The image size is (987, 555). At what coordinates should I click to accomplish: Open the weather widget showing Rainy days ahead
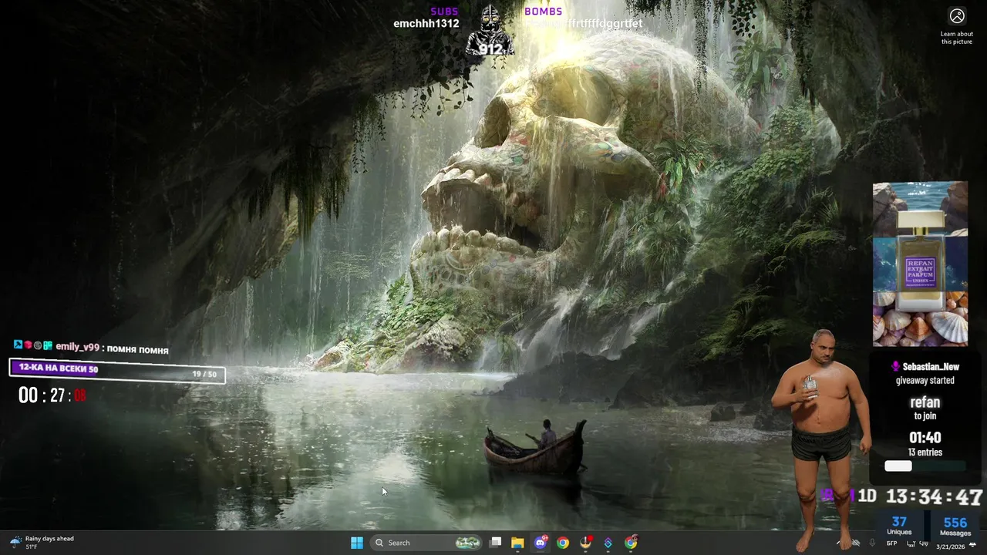42,543
